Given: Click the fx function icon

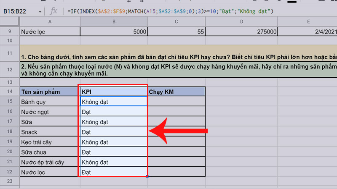Looking at the screenshot, I should (x=53, y=10).
